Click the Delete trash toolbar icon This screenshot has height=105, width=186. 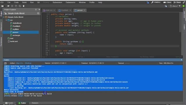click(24, 6)
